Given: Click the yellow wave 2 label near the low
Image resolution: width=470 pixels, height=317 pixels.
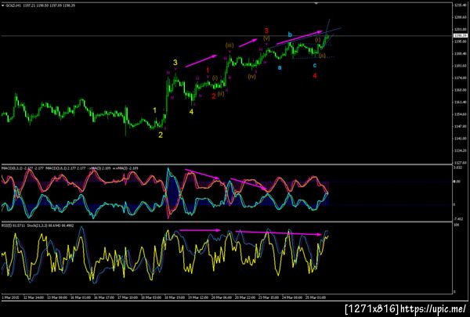Looking at the screenshot, I should click(x=161, y=135).
